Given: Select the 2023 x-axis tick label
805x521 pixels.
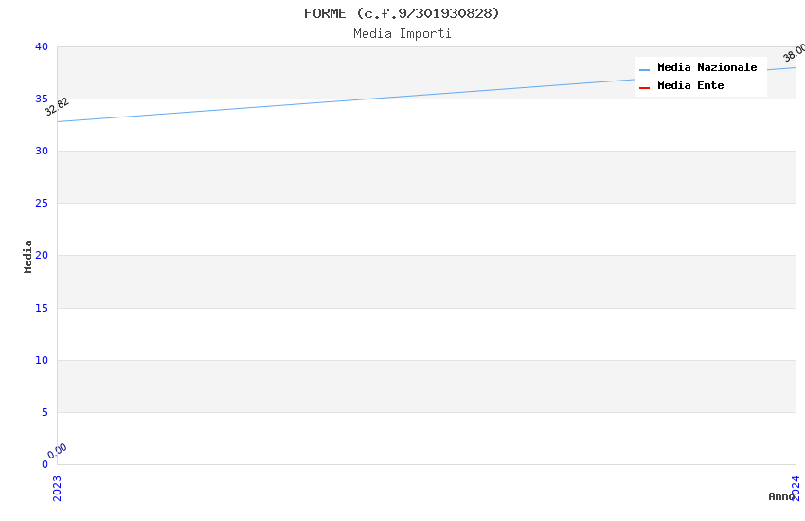Looking at the screenshot, I should coord(57,487).
